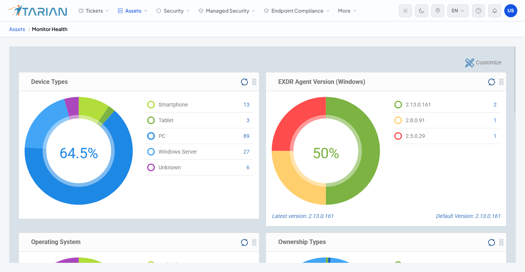The image size is (525, 272).
Task: Refresh the EXDR Agent Version widget
Action: (x=492, y=82)
